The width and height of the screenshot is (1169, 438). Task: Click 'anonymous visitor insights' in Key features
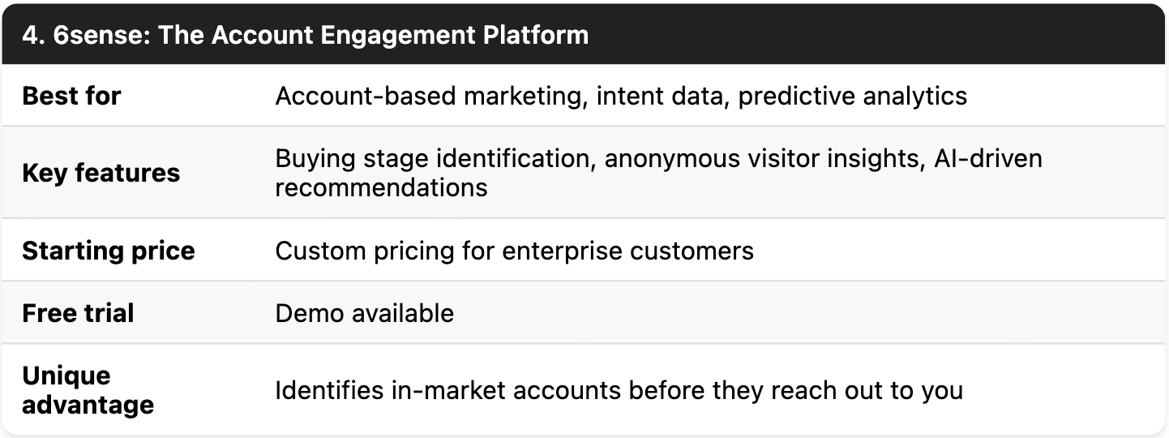764,158
